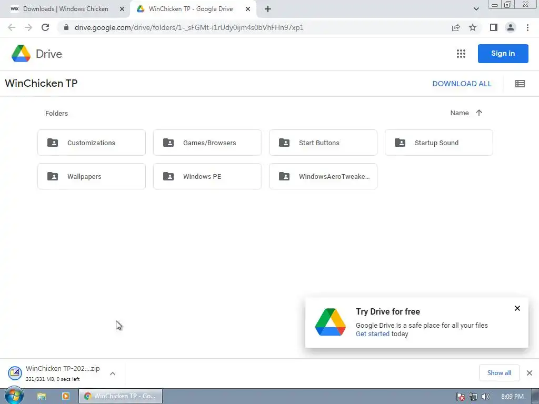Viewport: 539px width, 404px height.
Task: Click DOWNLOAD ALL
Action: coord(462,84)
